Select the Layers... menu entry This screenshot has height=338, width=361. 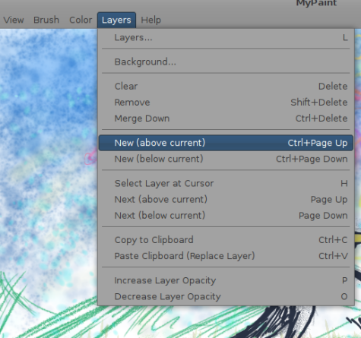(226, 37)
